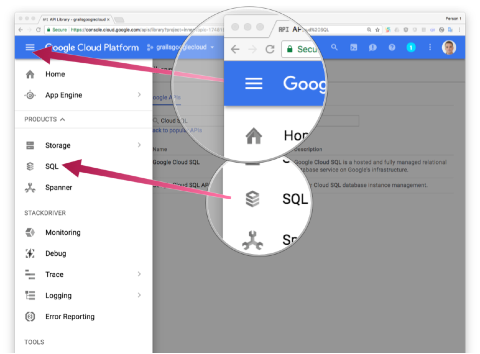Click the TOOLS section heading
Image resolution: width=480 pixels, height=354 pixels.
[34, 342]
